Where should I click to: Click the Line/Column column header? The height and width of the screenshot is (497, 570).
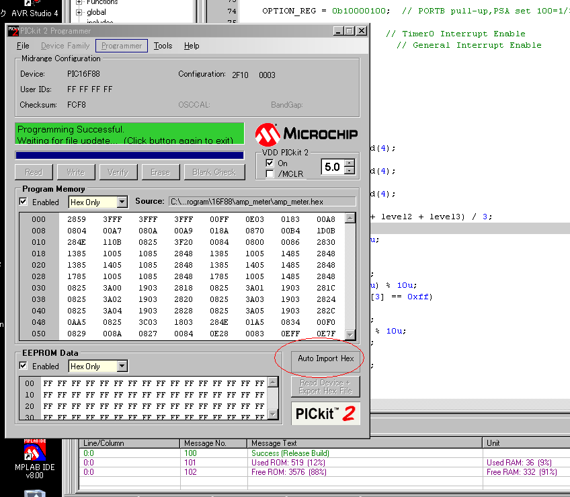(x=130, y=443)
